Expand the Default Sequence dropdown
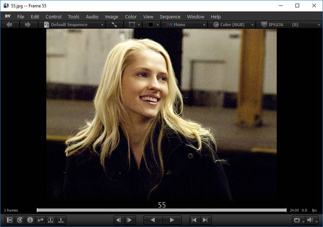The image size is (323, 227). tap(73, 25)
